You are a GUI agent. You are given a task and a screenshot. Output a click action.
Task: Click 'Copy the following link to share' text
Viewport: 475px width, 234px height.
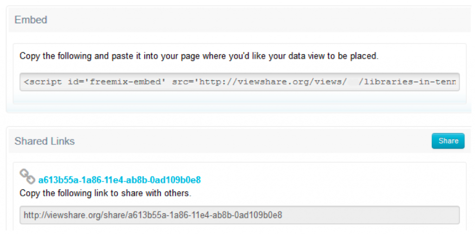click(88, 193)
